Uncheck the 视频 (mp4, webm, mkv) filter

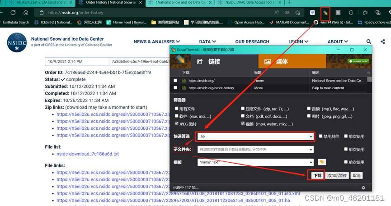[243, 124]
